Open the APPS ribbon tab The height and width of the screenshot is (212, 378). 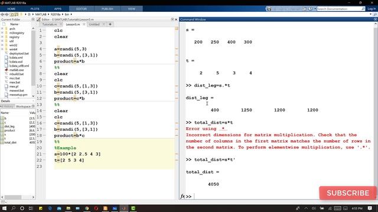pyautogui.click(x=58, y=9)
